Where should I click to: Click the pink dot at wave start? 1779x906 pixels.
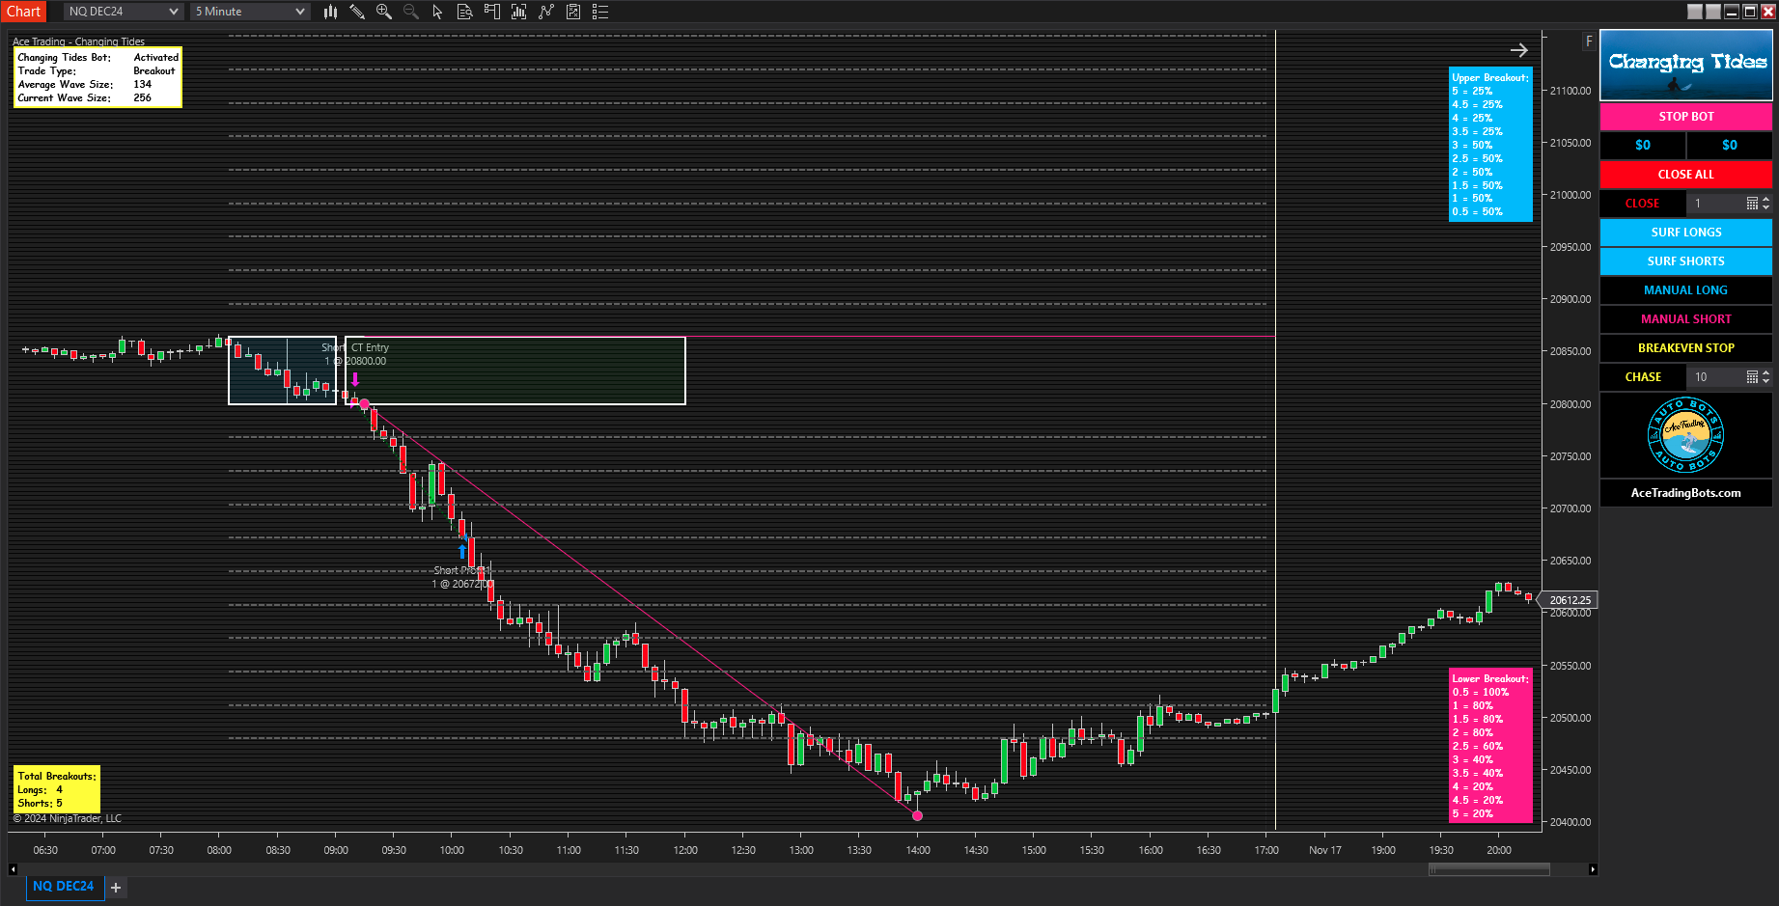pos(364,403)
